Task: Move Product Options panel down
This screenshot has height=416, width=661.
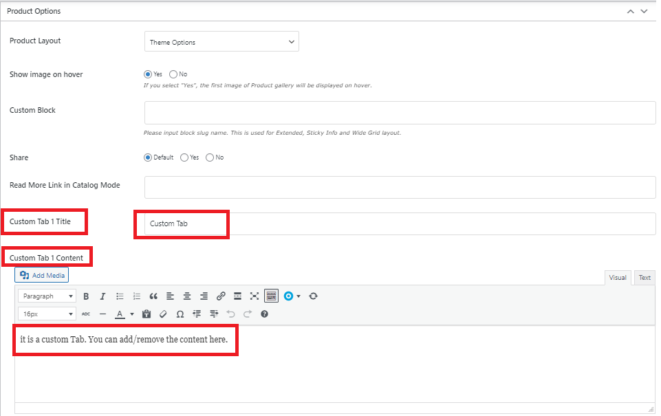Action: point(644,12)
